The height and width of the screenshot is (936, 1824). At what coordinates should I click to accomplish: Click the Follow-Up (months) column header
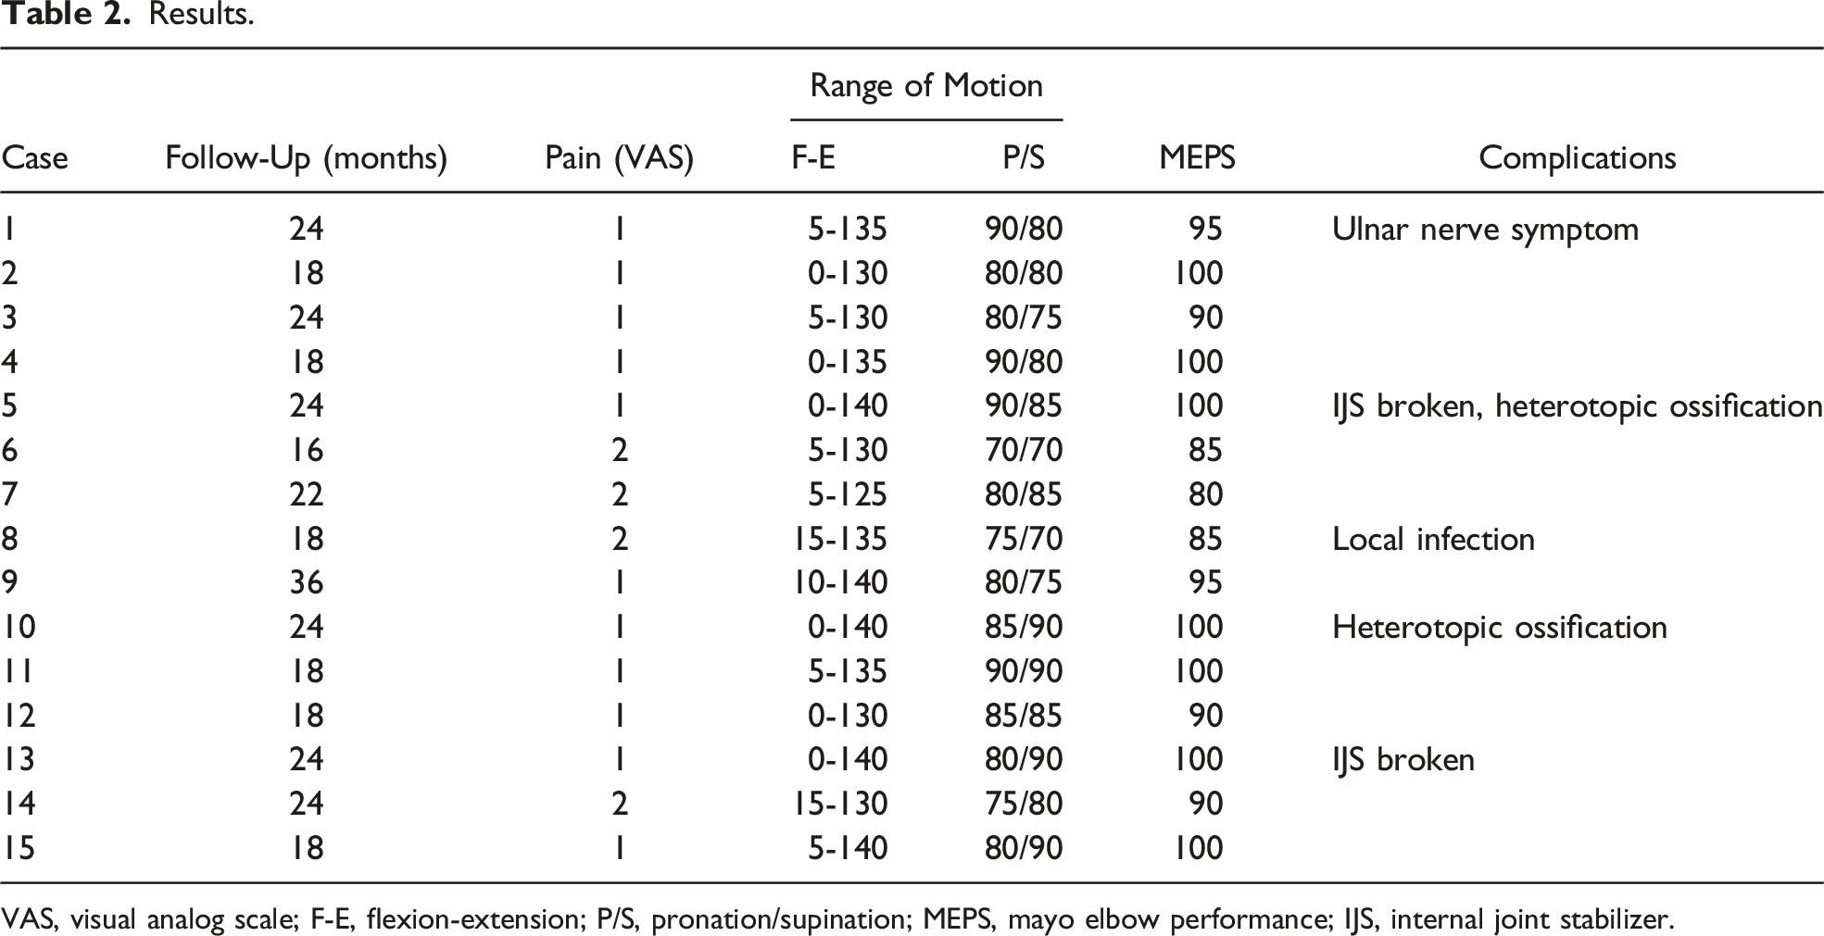(x=306, y=159)
